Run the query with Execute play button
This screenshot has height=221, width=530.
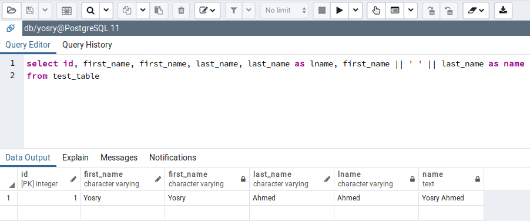340,11
